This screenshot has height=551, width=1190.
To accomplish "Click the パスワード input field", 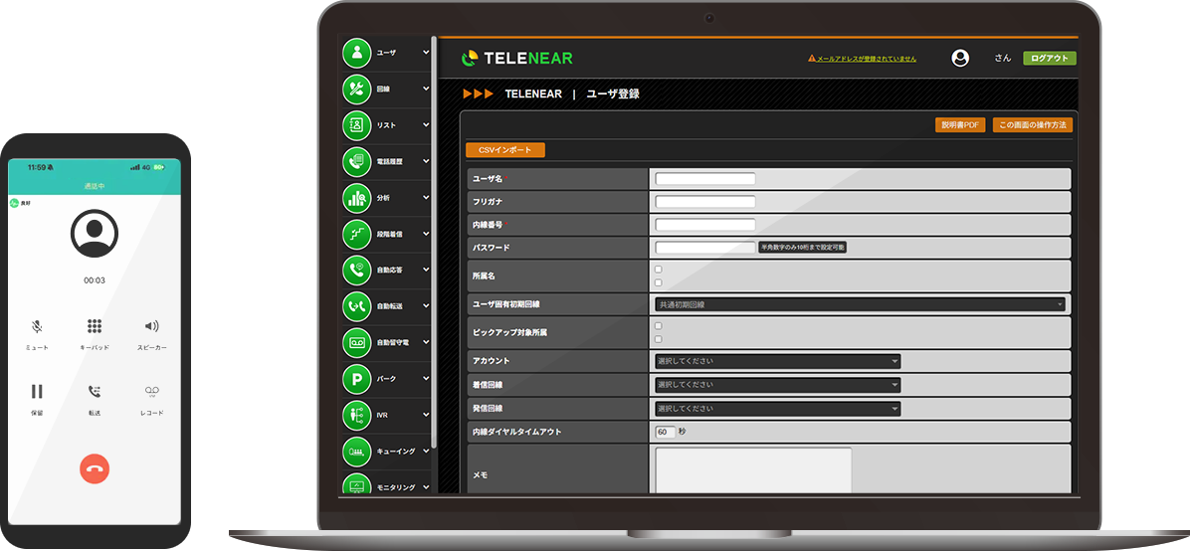I will (x=705, y=248).
